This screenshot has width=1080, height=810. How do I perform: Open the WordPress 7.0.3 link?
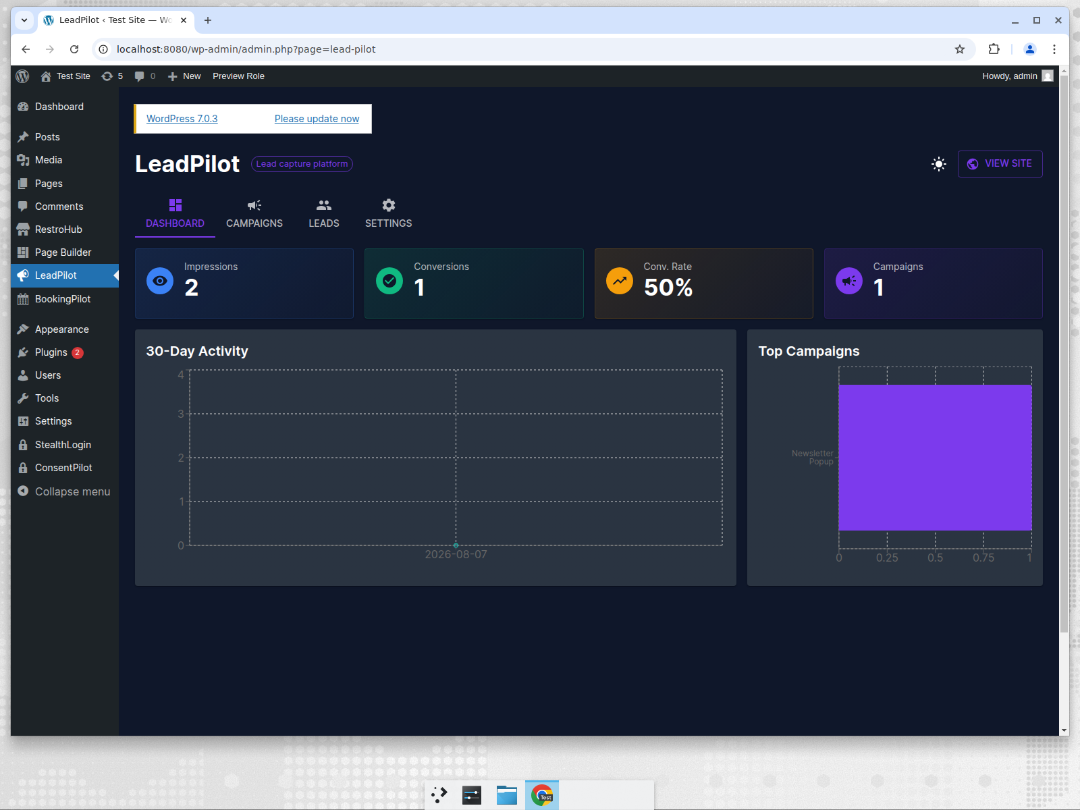coord(182,119)
